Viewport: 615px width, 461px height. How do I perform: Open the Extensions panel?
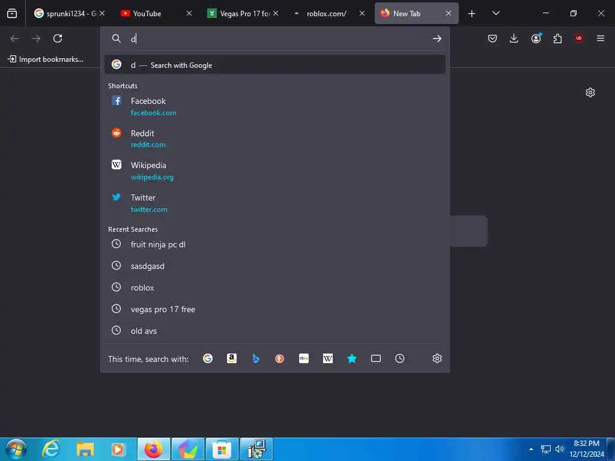coord(557,38)
